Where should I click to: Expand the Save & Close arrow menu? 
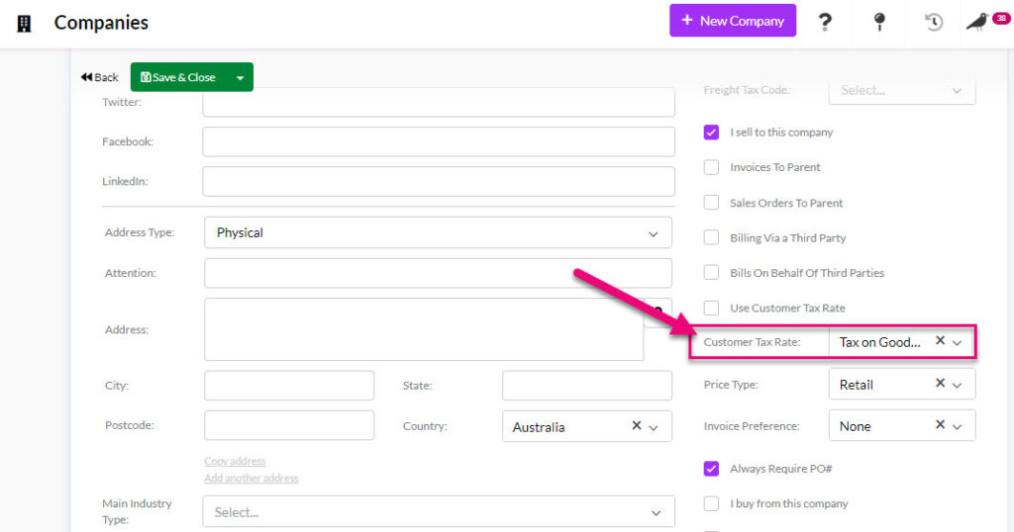tap(240, 77)
